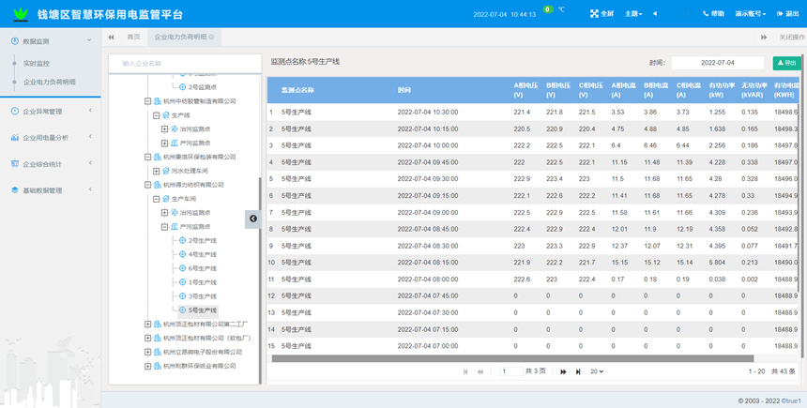This screenshot has height=408, width=807.
Task: Open the 实时监控 sidebar item
Action: (x=36, y=64)
